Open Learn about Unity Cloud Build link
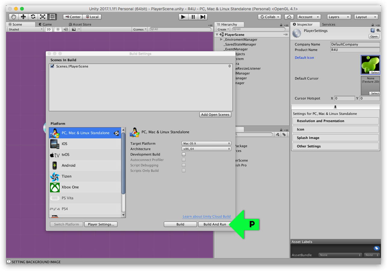This screenshot has width=387, height=271. tap(207, 216)
